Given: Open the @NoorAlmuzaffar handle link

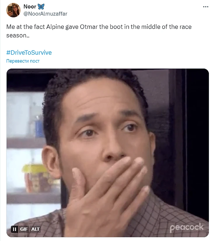Looking at the screenshot, I should coord(45,14).
